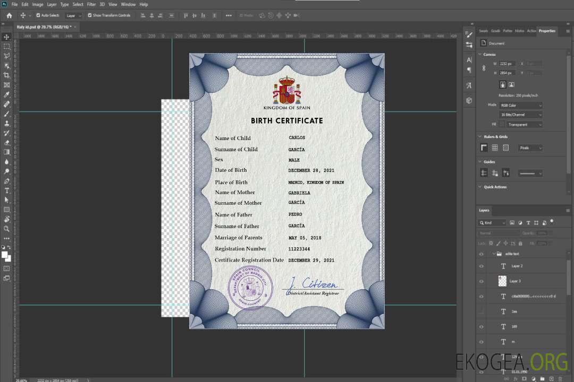Set canvas to portrait orientation
This screenshot has width=574, height=382.
click(503, 84)
